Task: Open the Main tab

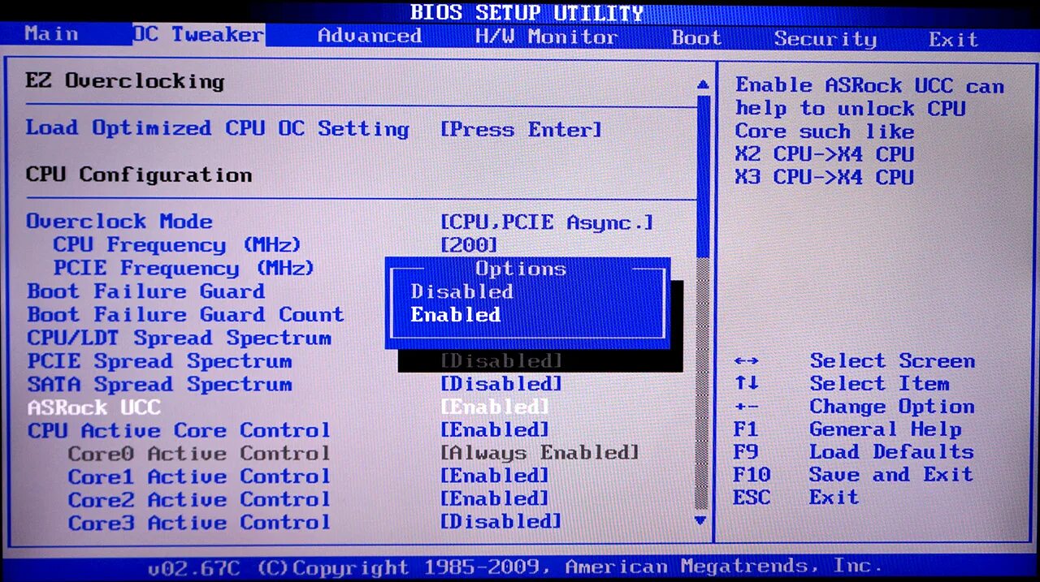Action: click(51, 34)
